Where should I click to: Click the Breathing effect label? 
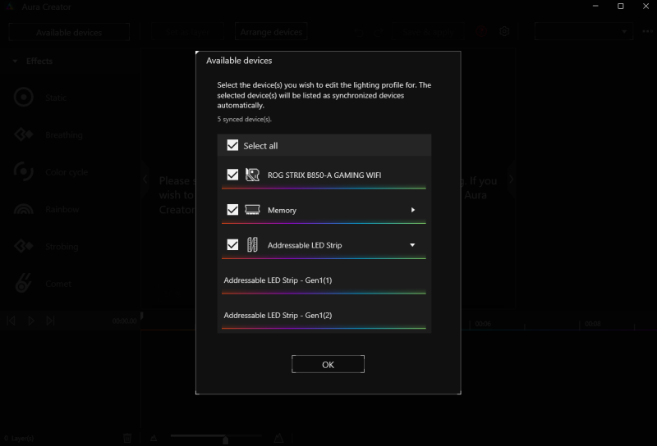point(64,134)
